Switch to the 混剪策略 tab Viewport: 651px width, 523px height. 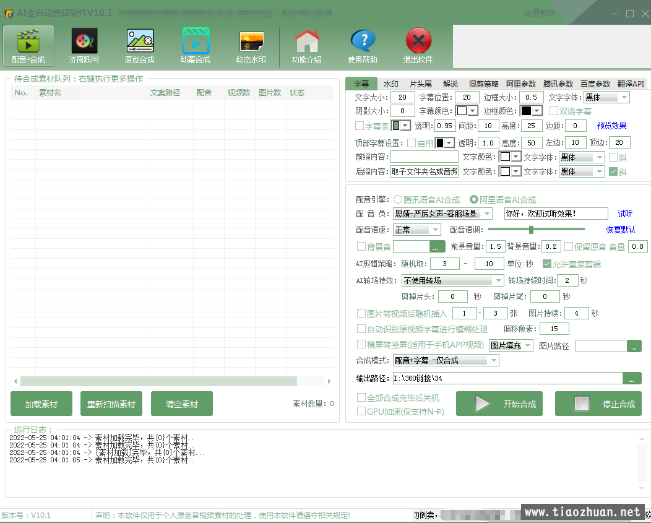pos(484,84)
